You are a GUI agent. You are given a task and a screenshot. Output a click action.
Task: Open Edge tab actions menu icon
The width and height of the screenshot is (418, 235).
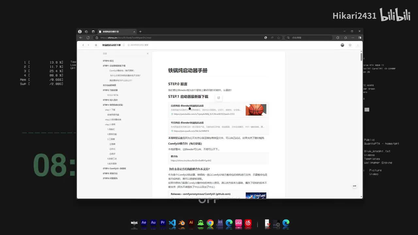[93, 32]
